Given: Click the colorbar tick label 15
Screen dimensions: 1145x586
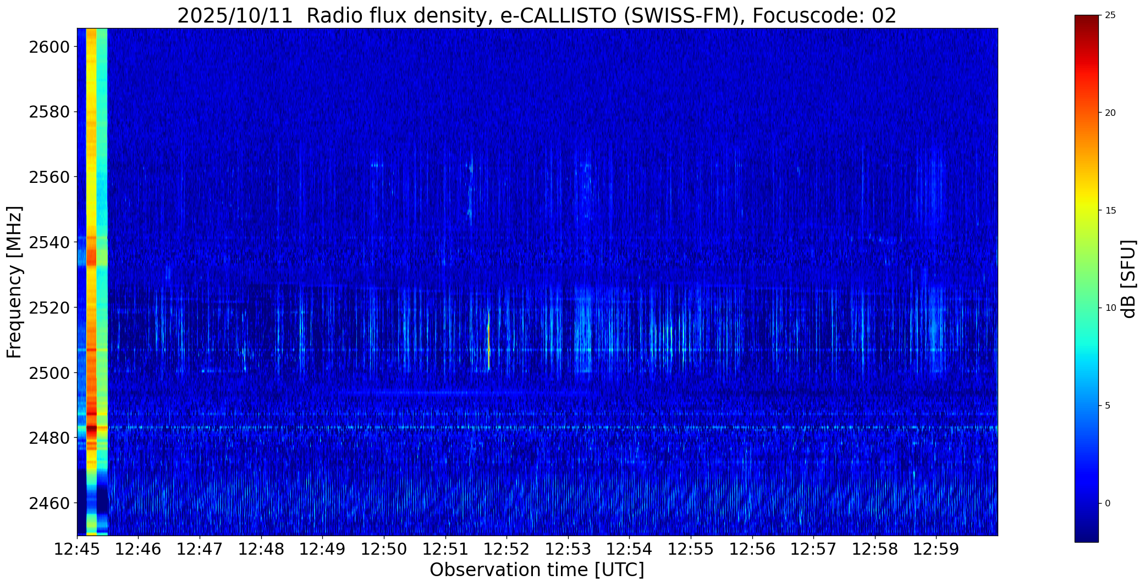Looking at the screenshot, I should click(1110, 210).
